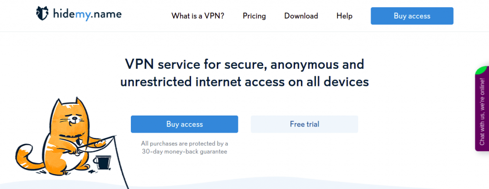Click the green corner of chat tab
Viewport: 489px width, 189px height.
[482, 71]
